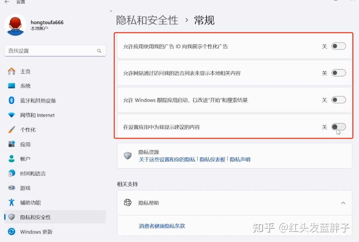Click the globe help icon beside 隐私帮助

[x=127, y=203]
